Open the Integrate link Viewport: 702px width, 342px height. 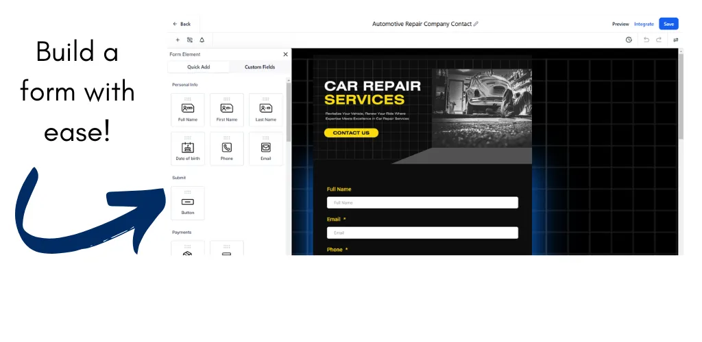644,24
